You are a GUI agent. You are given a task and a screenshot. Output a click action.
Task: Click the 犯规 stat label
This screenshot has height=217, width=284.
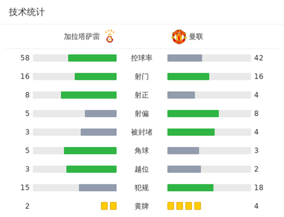[x=142, y=188]
